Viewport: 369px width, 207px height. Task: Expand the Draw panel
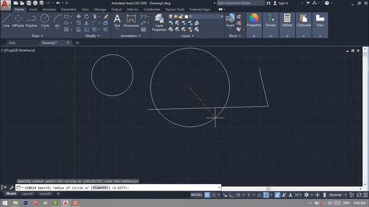point(37,36)
